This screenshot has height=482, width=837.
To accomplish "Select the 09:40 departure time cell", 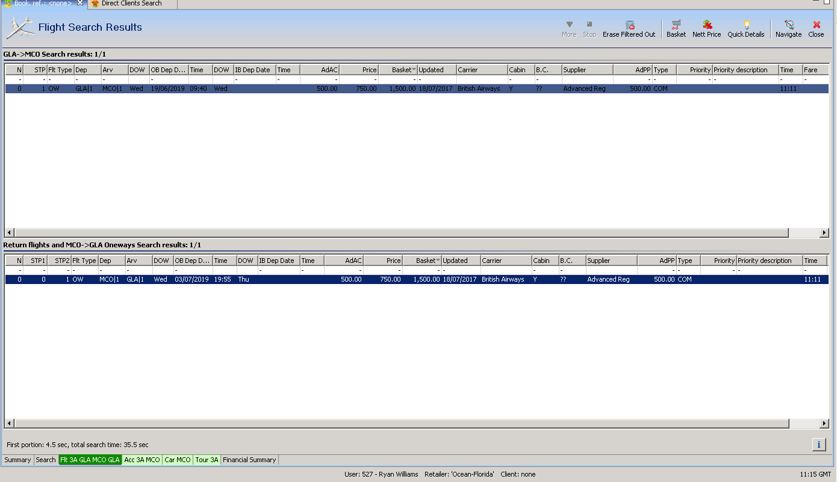I will [200, 88].
